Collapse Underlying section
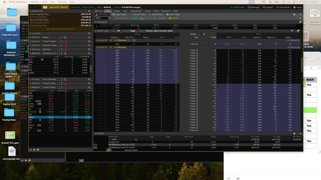 pos(96,22)
